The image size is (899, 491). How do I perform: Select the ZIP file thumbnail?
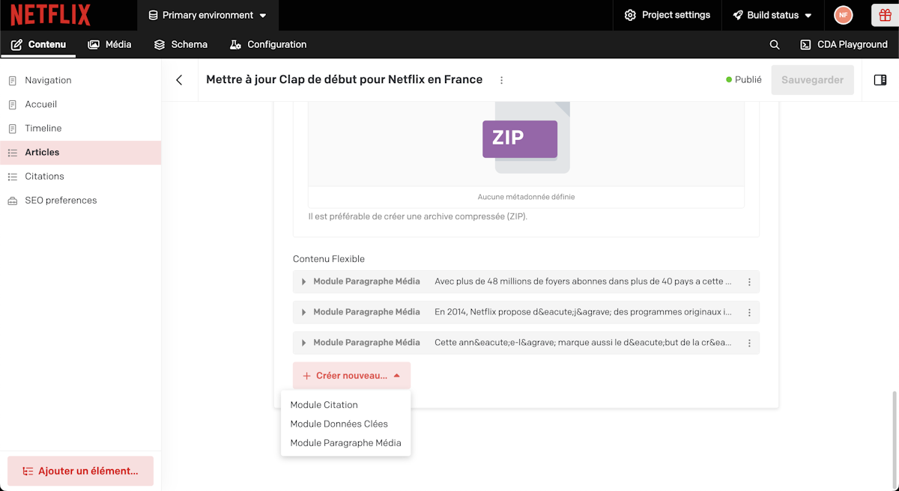tap(526, 138)
